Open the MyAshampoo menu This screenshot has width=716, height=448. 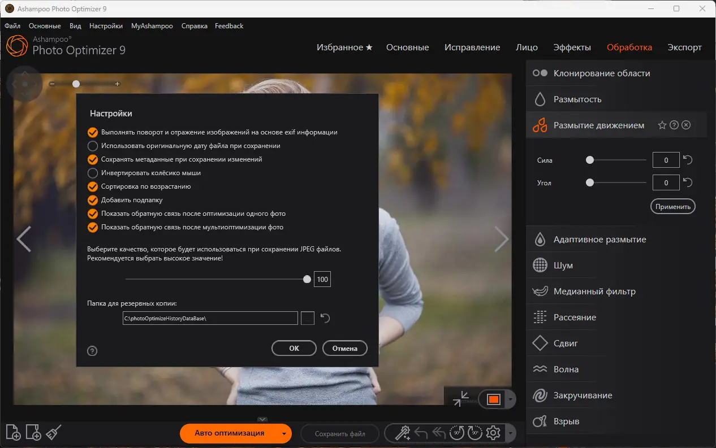(x=152, y=26)
